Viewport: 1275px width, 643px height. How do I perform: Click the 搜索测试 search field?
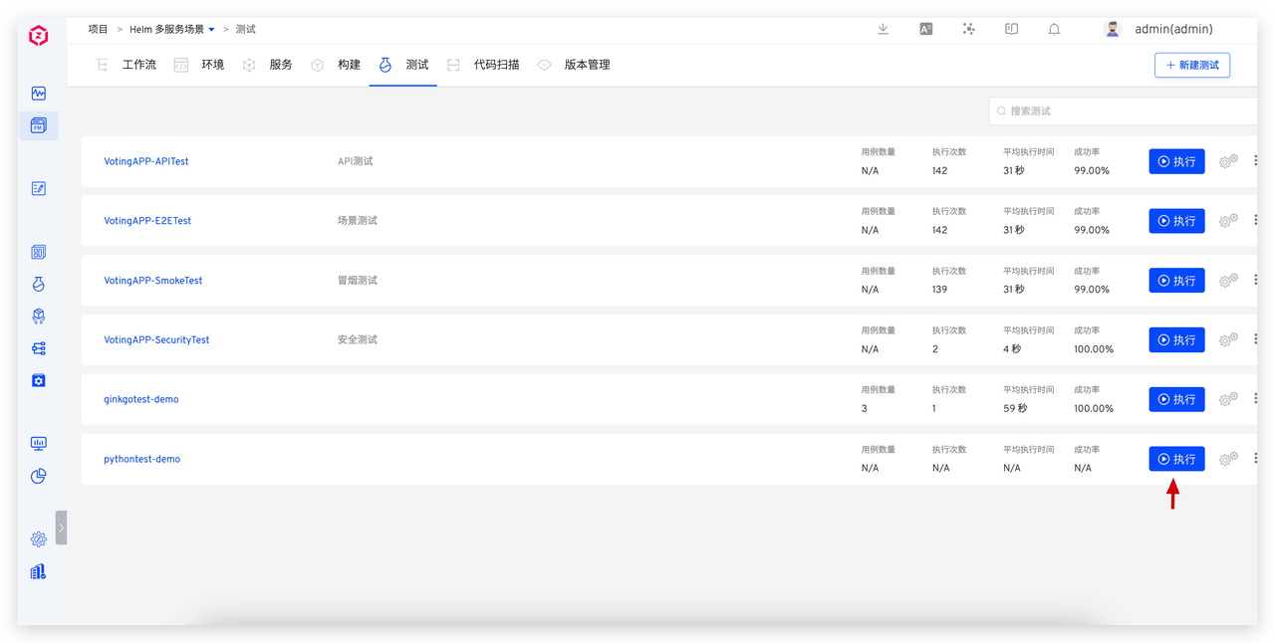[x=1126, y=111]
